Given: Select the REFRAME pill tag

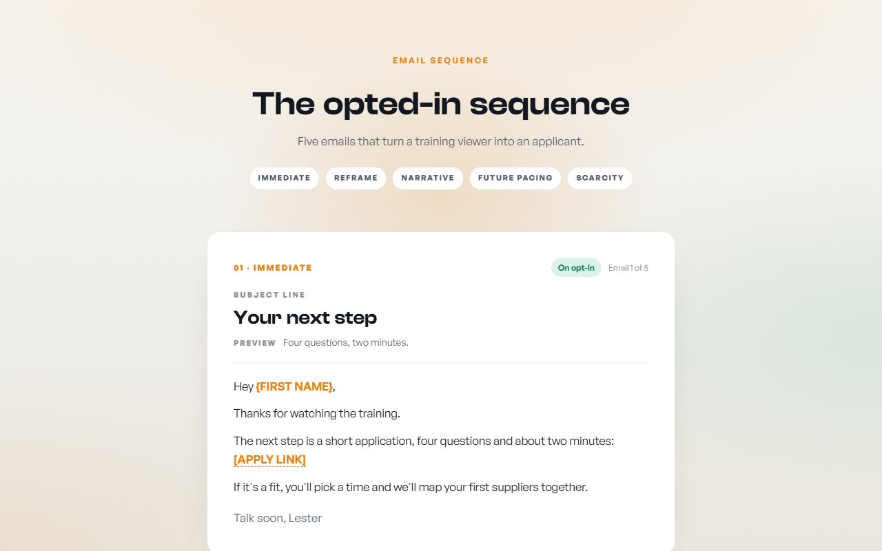Looking at the screenshot, I should [356, 178].
